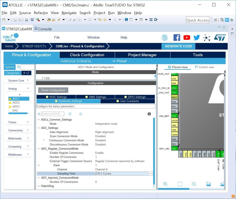This screenshot has width=236, height=199.
Task: Zoom in on the pinout view
Action: pos(165,184)
